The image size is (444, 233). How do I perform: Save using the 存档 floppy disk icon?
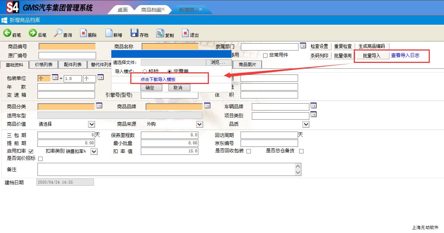tap(134, 33)
